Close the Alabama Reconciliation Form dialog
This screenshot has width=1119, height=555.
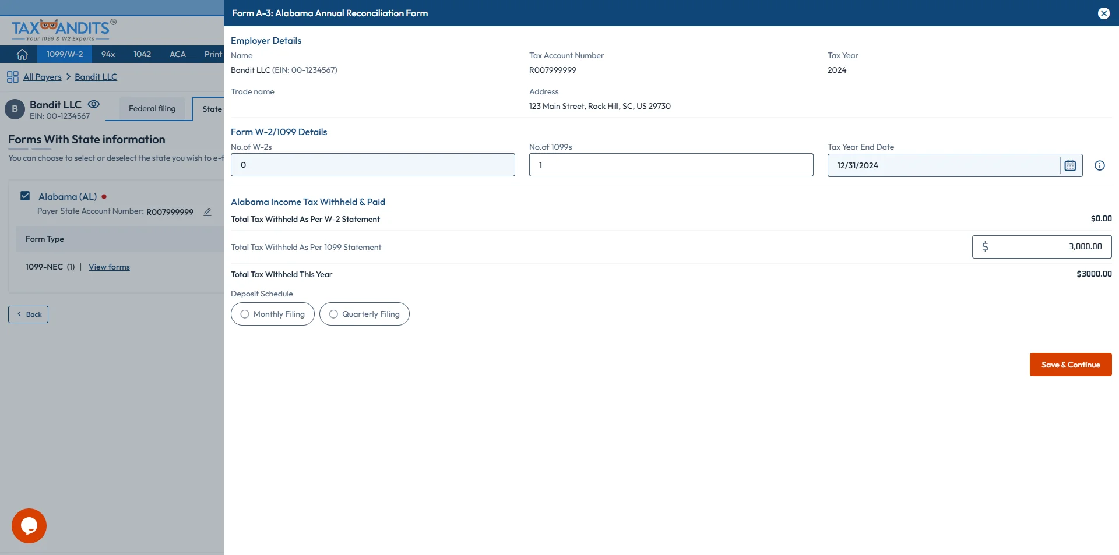click(x=1103, y=13)
